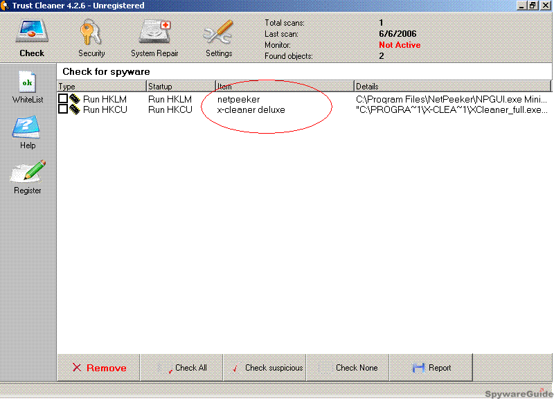
Task: Click the Check None button
Action: coord(348,368)
